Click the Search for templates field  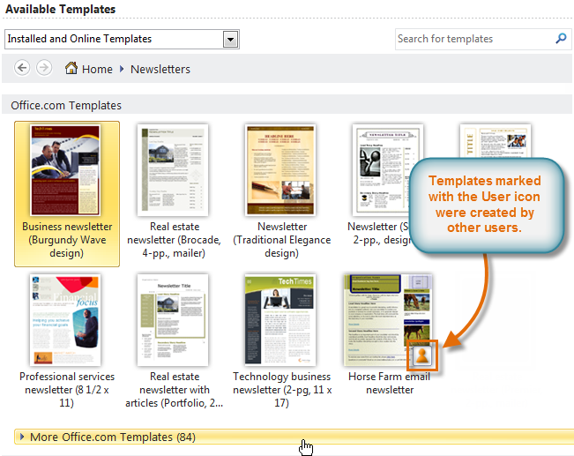pos(473,39)
